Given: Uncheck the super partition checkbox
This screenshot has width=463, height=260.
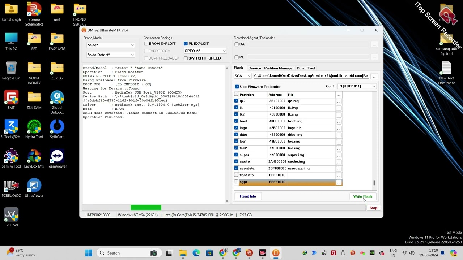Looking at the screenshot, I should 236,155.
